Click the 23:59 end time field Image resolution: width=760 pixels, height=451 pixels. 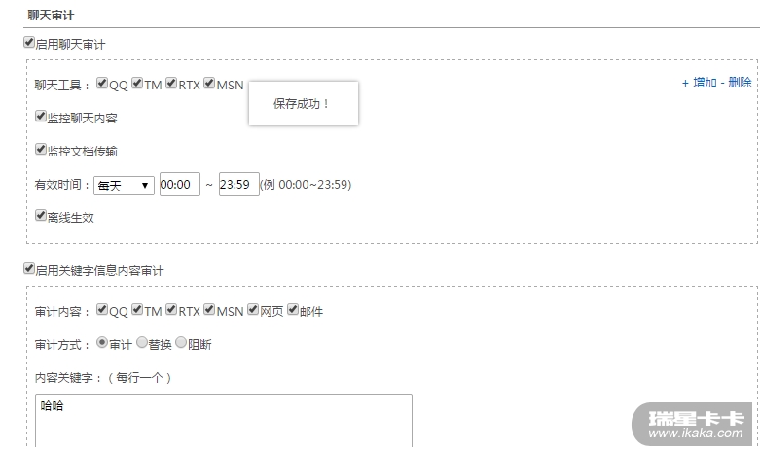coord(239,185)
